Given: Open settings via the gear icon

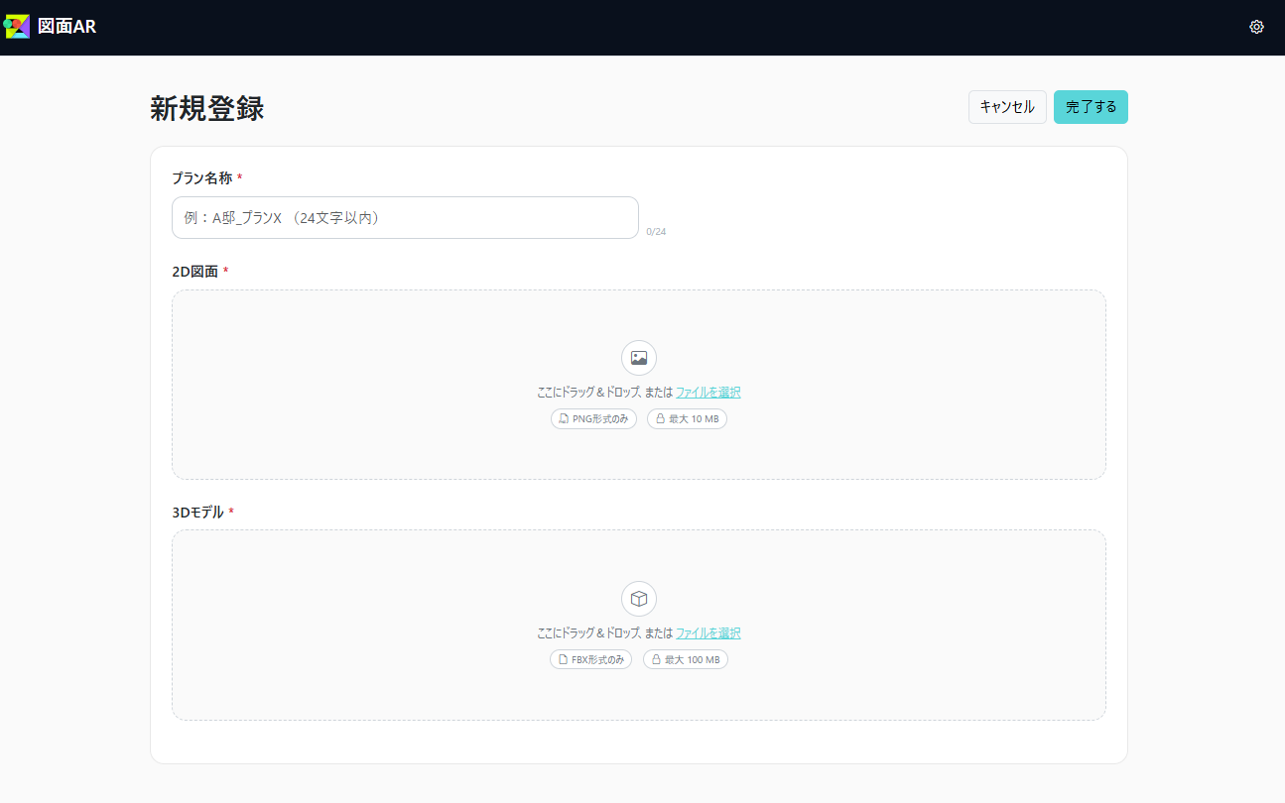Looking at the screenshot, I should point(1256,27).
